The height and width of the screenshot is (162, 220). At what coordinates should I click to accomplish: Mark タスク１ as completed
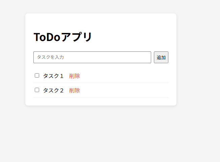[37, 76]
